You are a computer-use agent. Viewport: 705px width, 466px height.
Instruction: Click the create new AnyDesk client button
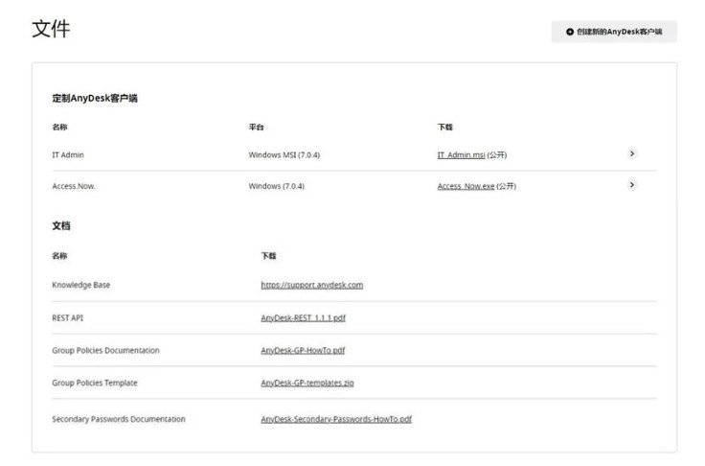click(x=614, y=32)
